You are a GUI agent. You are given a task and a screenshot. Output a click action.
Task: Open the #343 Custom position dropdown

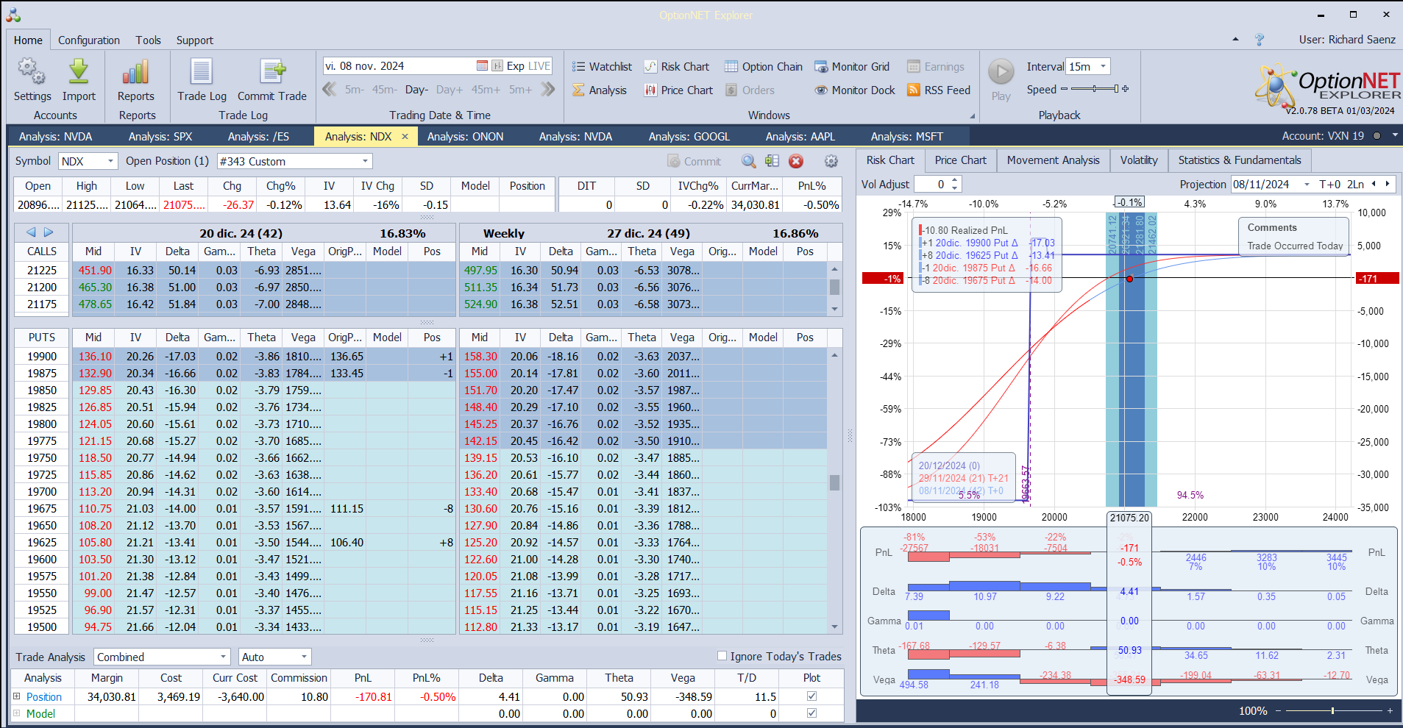pyautogui.click(x=365, y=161)
